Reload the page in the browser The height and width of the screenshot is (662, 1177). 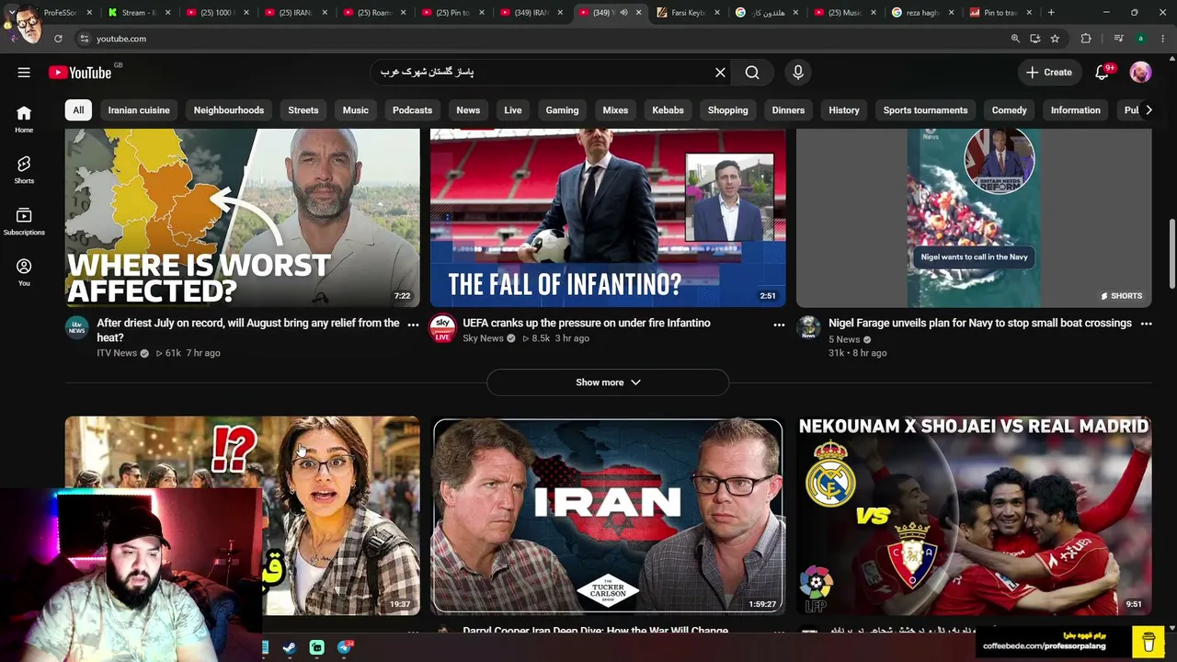(x=58, y=39)
